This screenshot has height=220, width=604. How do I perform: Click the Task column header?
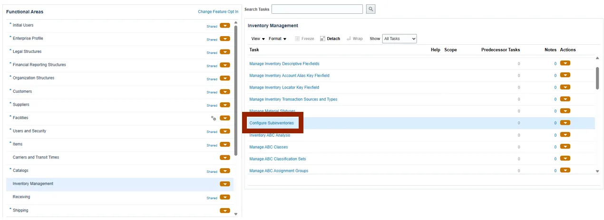click(254, 50)
